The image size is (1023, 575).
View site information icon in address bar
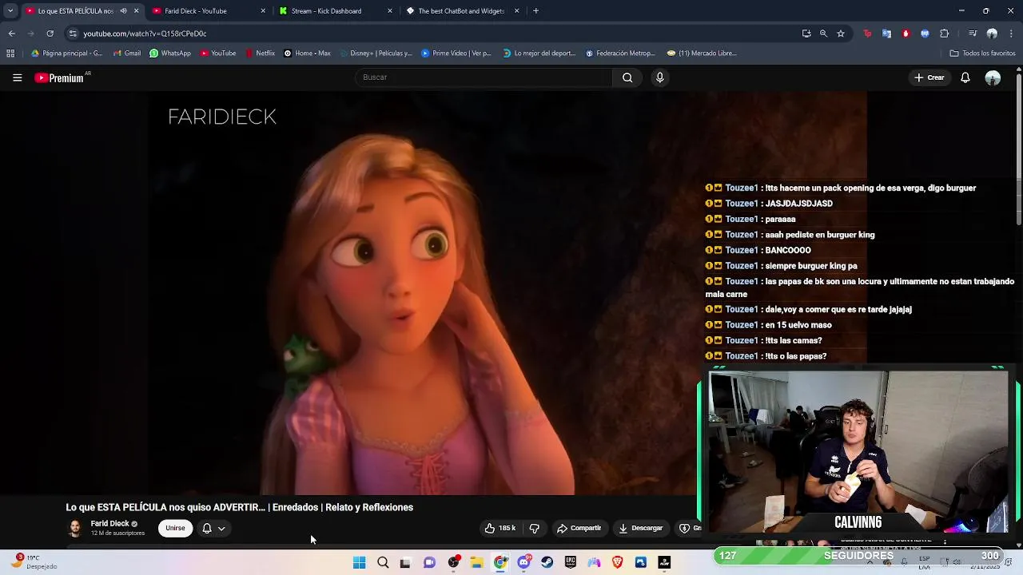tap(73, 34)
